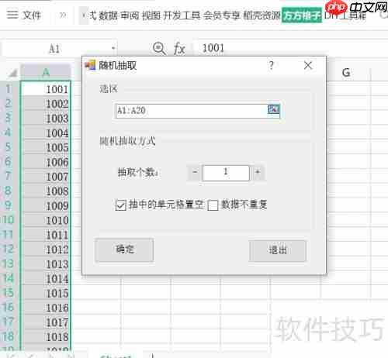Expand the quick toolbar double-chevron
388x358 pixels.
pyautogui.click(x=62, y=15)
